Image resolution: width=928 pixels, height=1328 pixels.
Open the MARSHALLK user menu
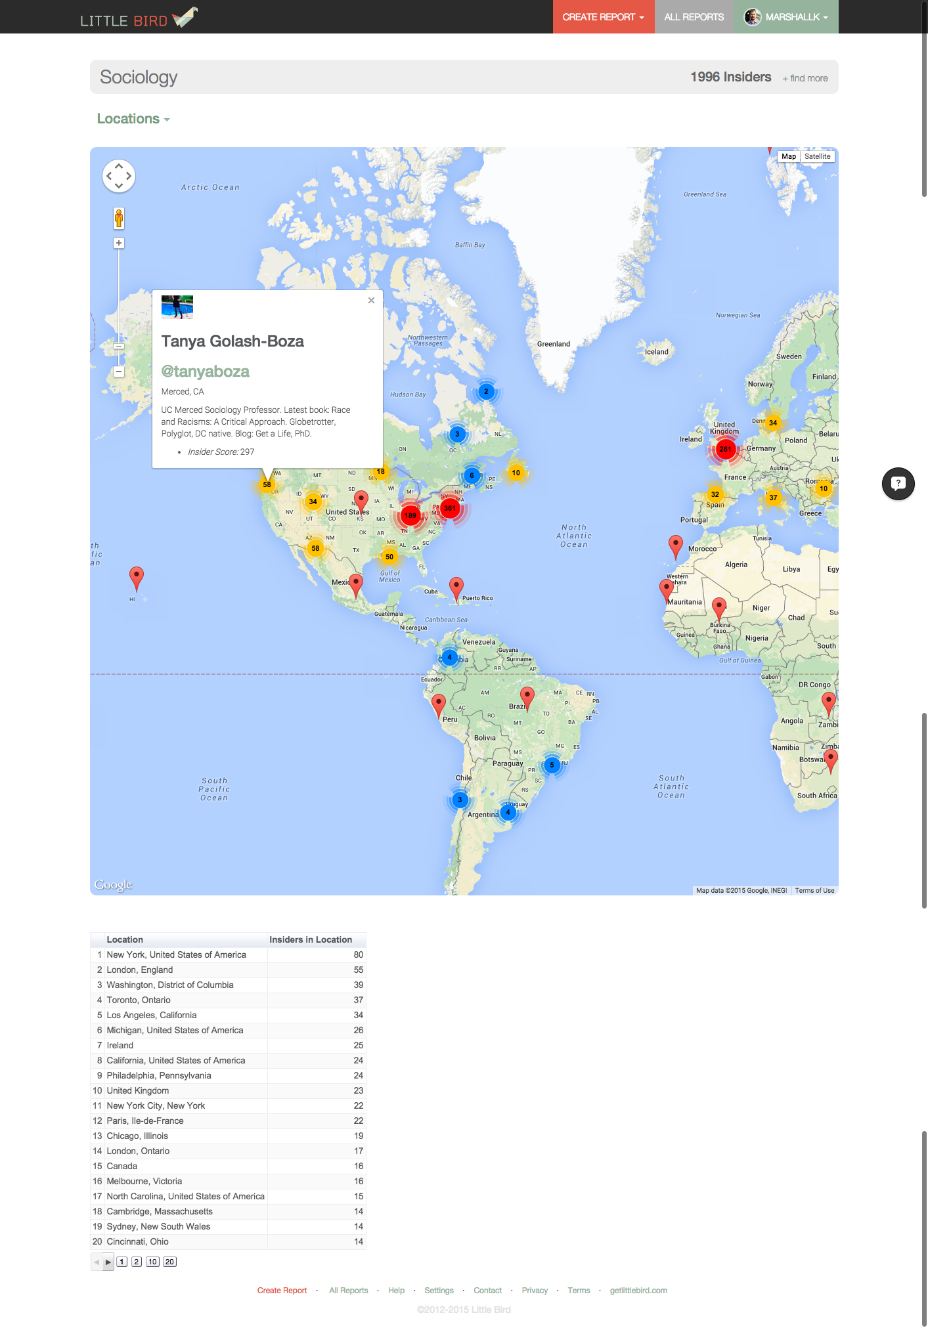click(x=786, y=17)
